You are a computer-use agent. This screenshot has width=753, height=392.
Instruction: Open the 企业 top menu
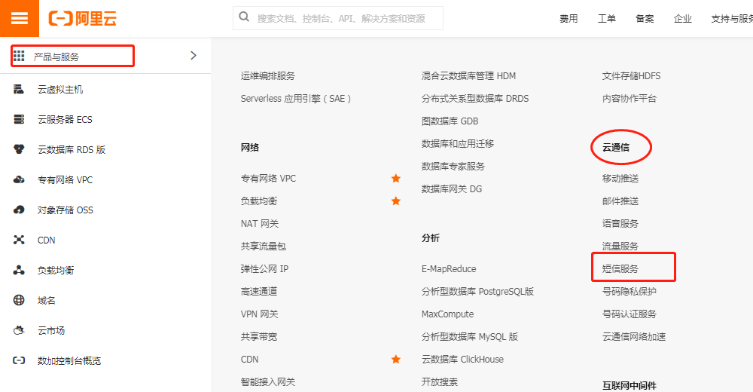[682, 19]
